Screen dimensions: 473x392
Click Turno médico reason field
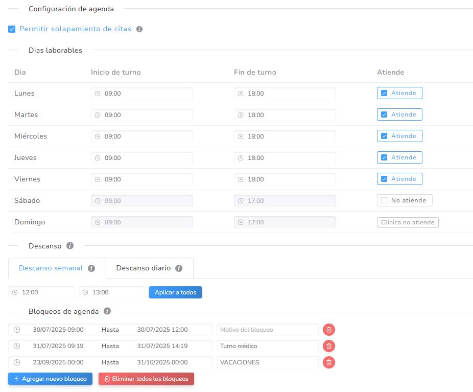coord(268,346)
